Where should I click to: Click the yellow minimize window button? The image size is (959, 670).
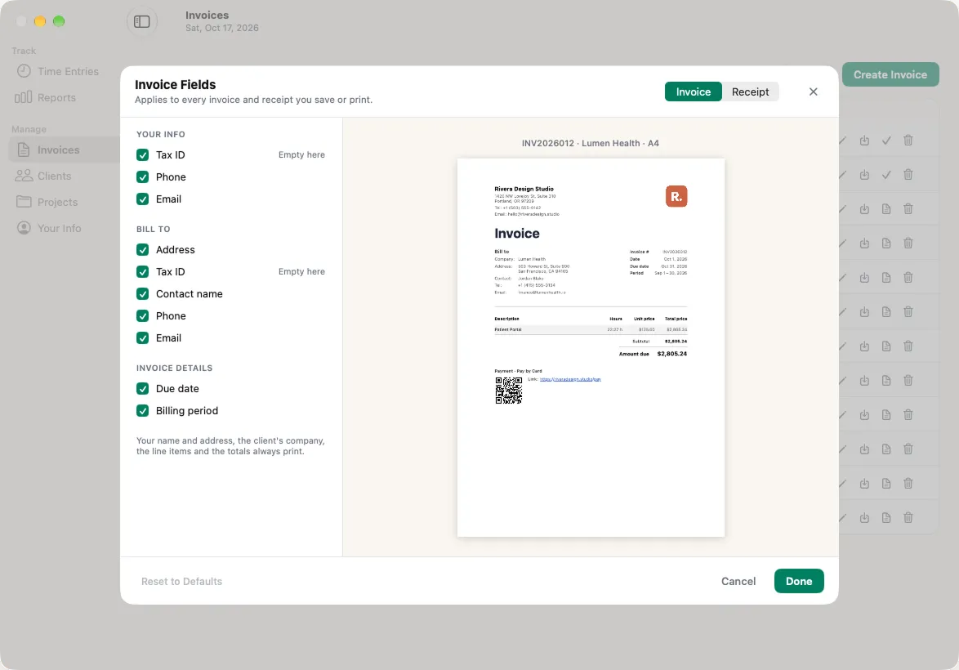(x=40, y=21)
